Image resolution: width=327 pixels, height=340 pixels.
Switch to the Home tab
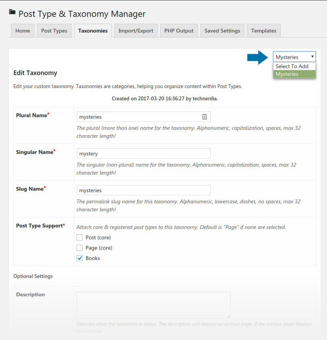coord(23,31)
